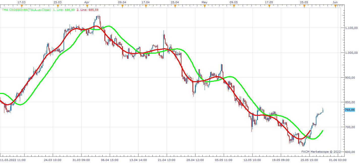Image resolution: width=359 pixels, height=163 pixels.
Task: Click the '28.04 12:00' time label
Action: (x=195, y=160)
